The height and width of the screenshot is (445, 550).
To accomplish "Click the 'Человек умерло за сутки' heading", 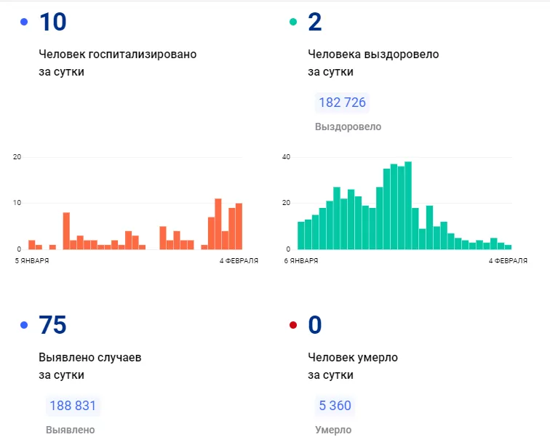I will coord(353,366).
